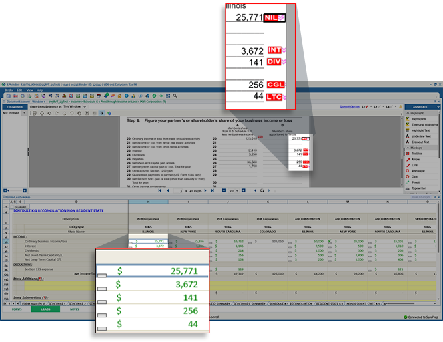443x342 pixels.
Task: Increase thumbnail size with plus button
Action: [x=25, y=191]
